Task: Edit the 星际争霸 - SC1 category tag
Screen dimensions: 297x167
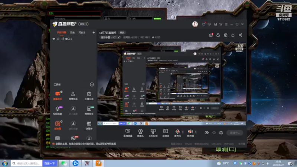Action: (110, 37)
